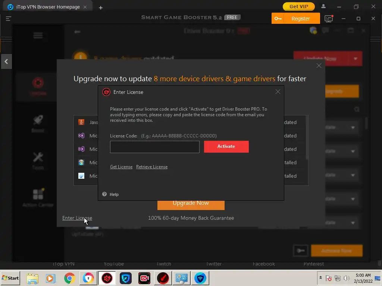382x286 pixels.
Task: Focus the License Code input field
Action: (155, 147)
